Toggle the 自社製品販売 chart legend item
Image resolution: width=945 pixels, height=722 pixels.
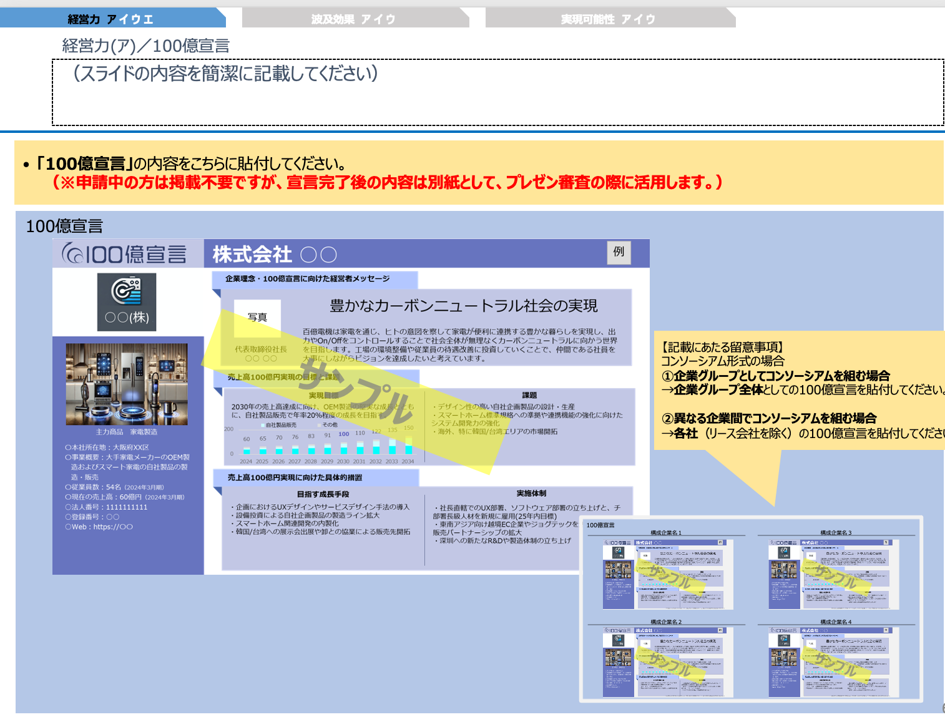coord(280,425)
